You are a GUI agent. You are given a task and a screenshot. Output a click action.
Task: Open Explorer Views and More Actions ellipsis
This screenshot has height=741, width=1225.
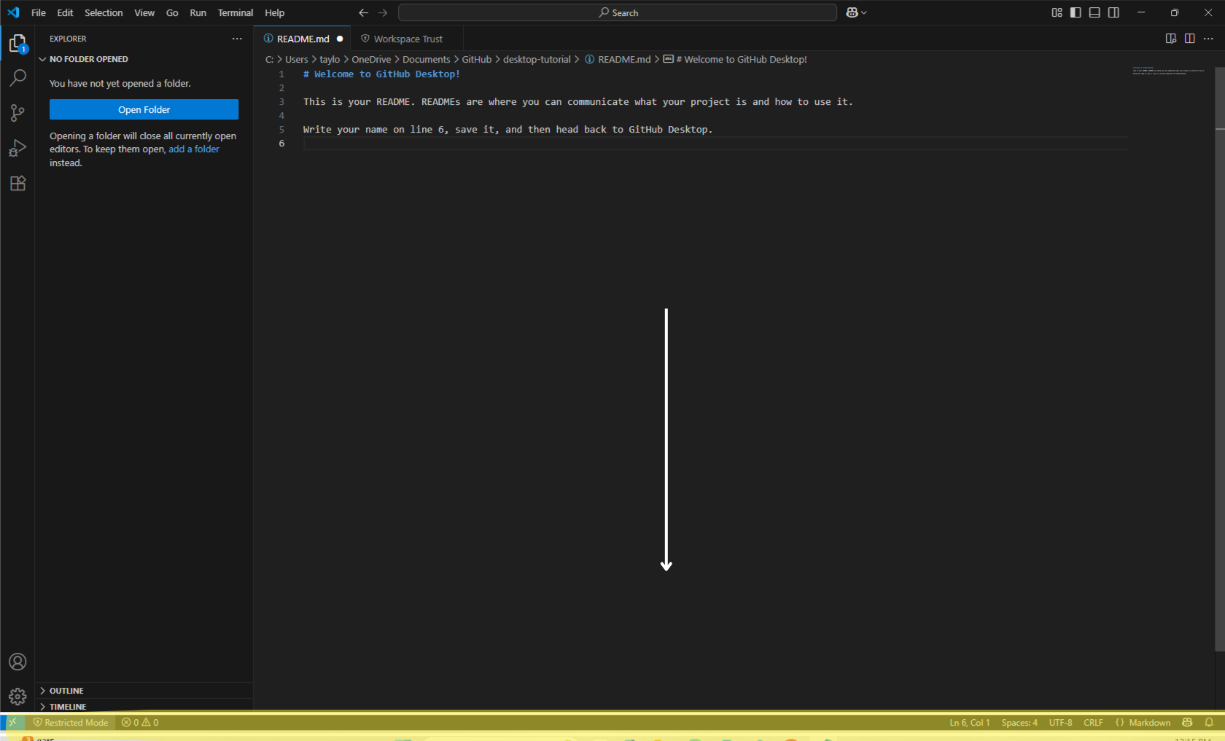click(237, 39)
